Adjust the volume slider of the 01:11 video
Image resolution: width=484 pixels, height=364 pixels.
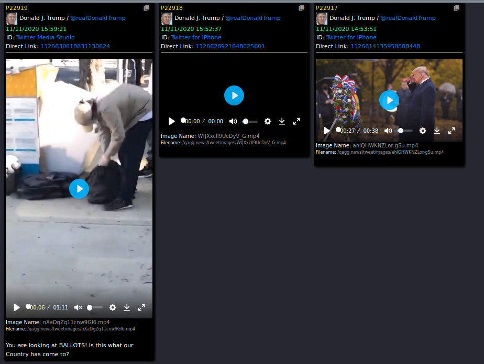[95, 307]
